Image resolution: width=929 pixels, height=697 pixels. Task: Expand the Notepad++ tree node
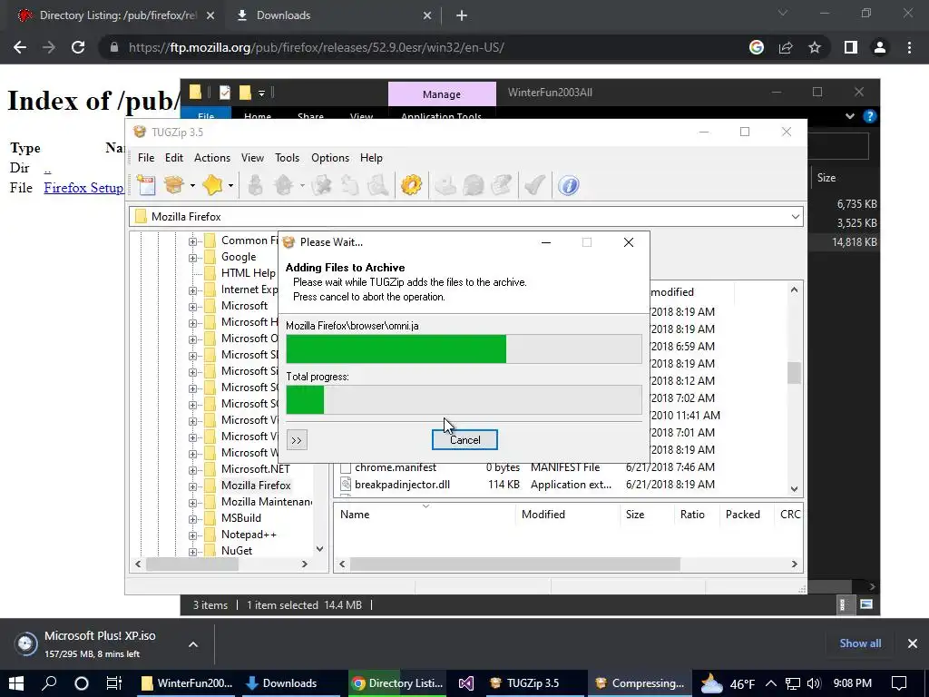click(x=192, y=535)
